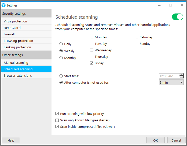
Task: Check the Sunday checkbox
Action: [x=136, y=44]
